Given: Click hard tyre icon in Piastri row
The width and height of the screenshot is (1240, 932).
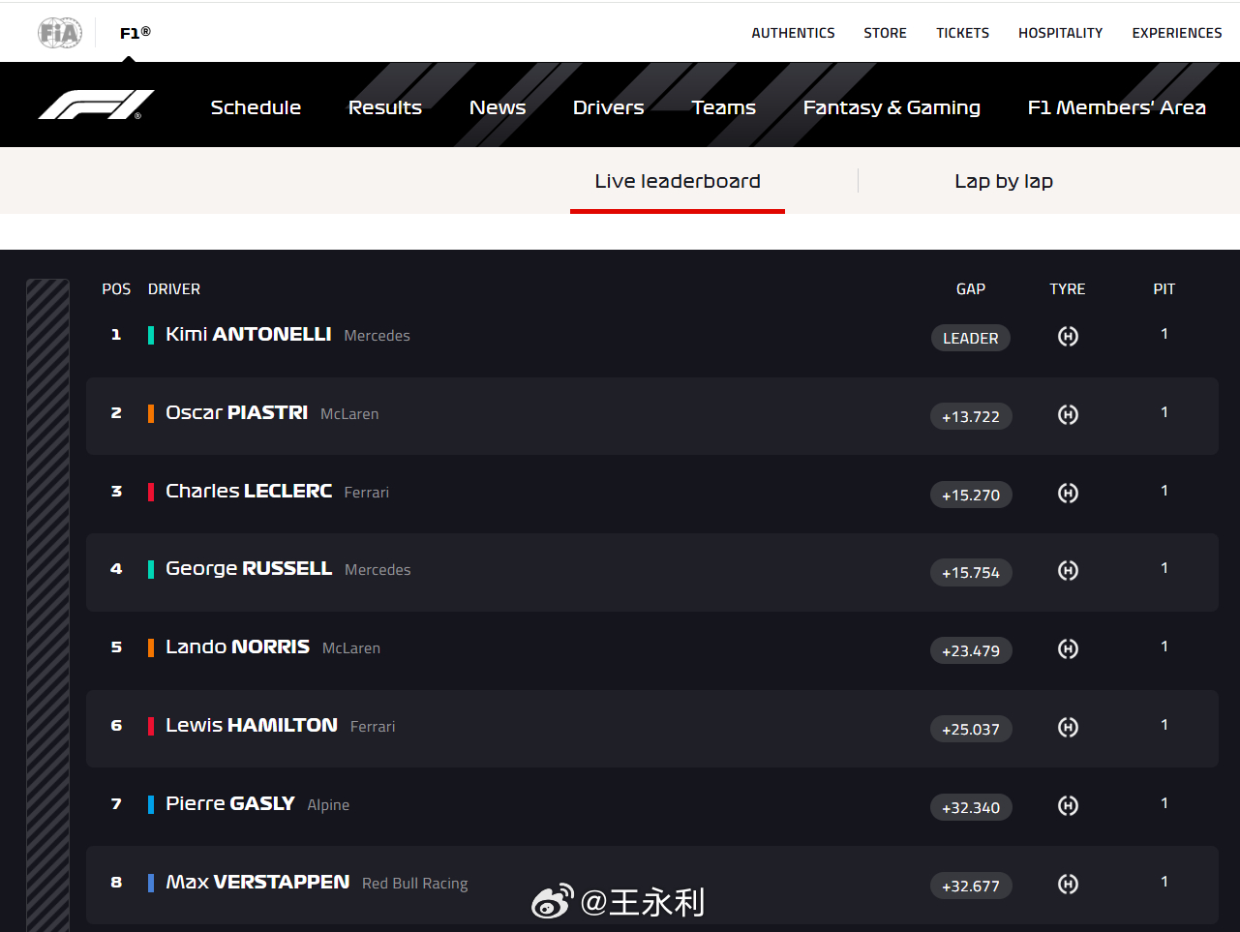Looking at the screenshot, I should tap(1068, 415).
